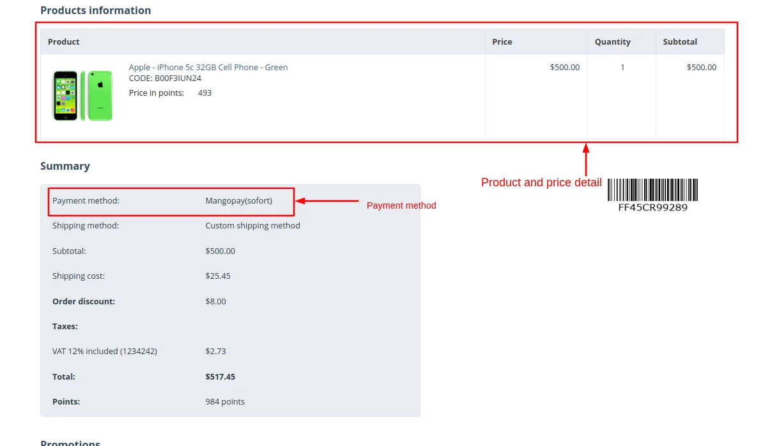The height and width of the screenshot is (446, 763).
Task: Click the summary subtotal value $500.00
Action: tap(220, 251)
